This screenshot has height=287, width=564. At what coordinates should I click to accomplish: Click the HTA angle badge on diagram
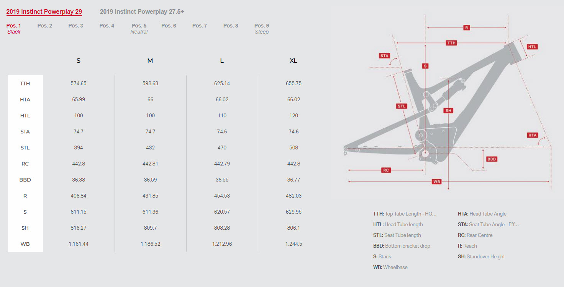click(x=533, y=135)
